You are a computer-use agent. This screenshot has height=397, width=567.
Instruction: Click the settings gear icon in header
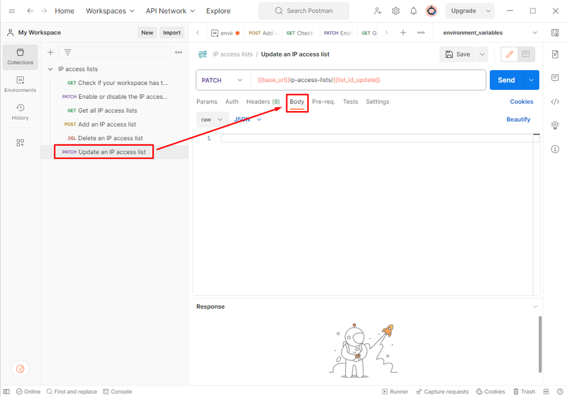pos(396,11)
